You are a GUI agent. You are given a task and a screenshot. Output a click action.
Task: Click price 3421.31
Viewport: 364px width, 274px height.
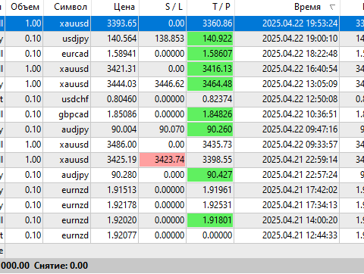point(121,69)
